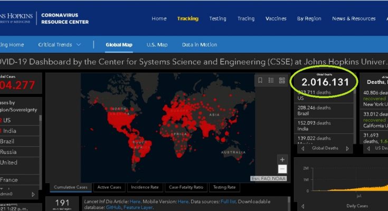Open News & Resources menu item
Screen dimensions: 388x211
pos(354,18)
